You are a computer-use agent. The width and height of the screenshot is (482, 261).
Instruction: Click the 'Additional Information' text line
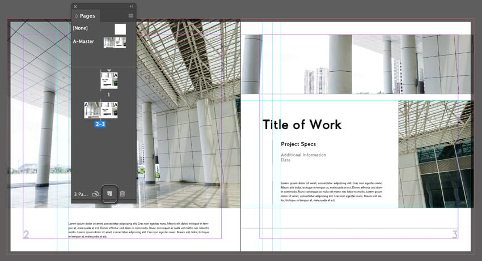pyautogui.click(x=303, y=155)
